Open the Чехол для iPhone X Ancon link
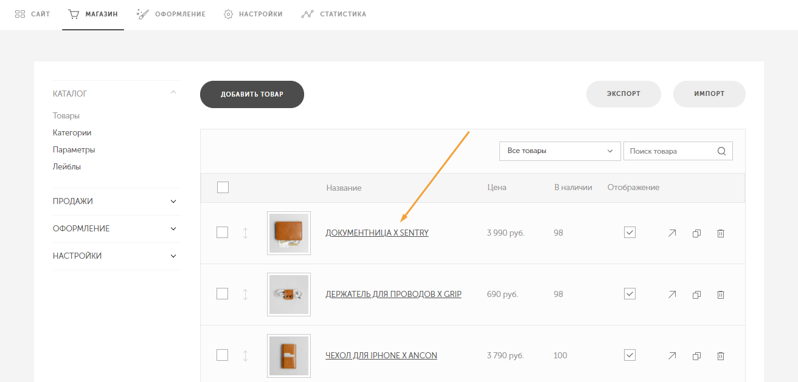 coord(381,355)
